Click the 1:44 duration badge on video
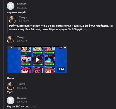116x109 pixels. [x=61, y=69]
